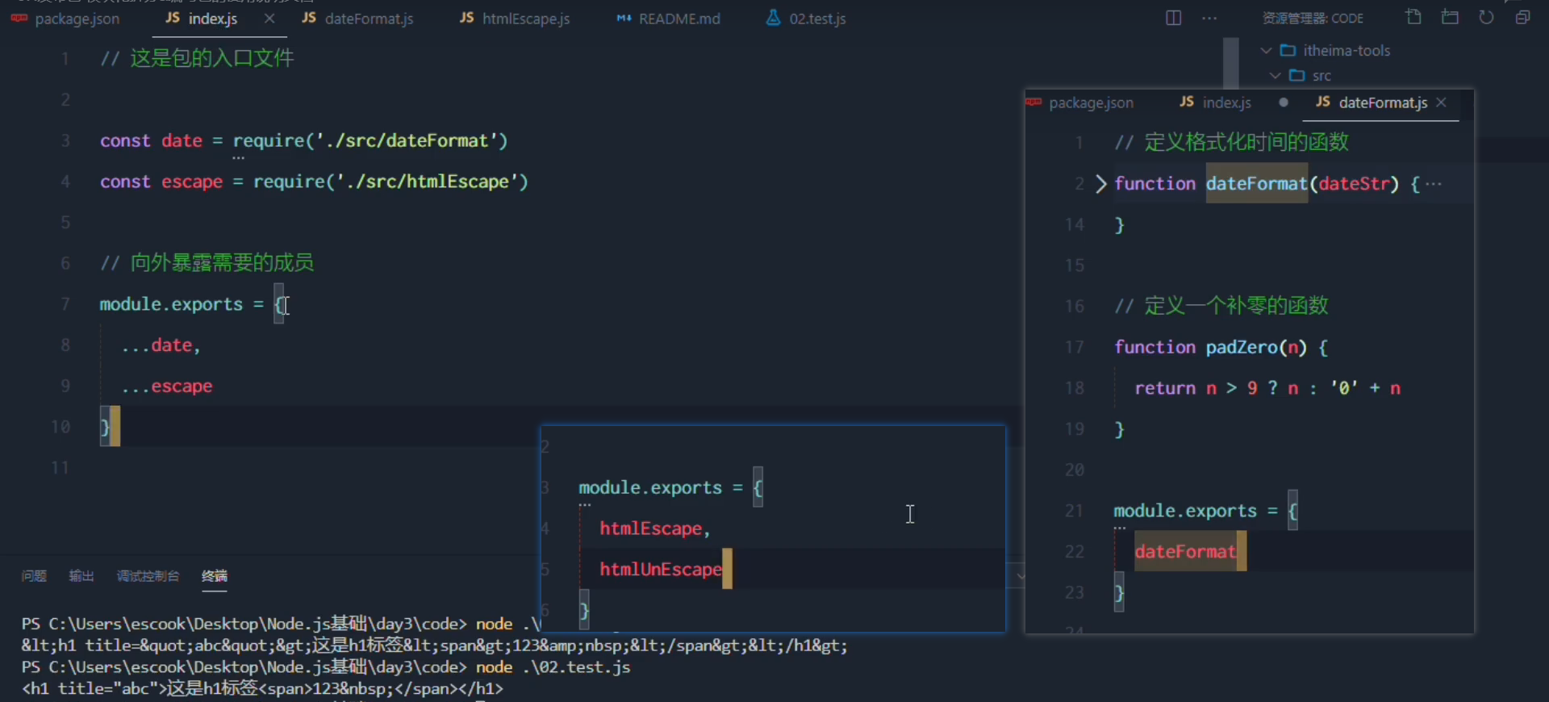Screen dimensions: 1549x702
Task: Click 'module.exports' on line 7 of index.js
Action: (171, 304)
